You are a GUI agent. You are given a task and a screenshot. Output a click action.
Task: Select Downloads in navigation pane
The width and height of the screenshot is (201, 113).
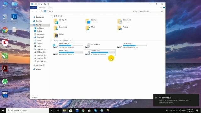point(39,37)
